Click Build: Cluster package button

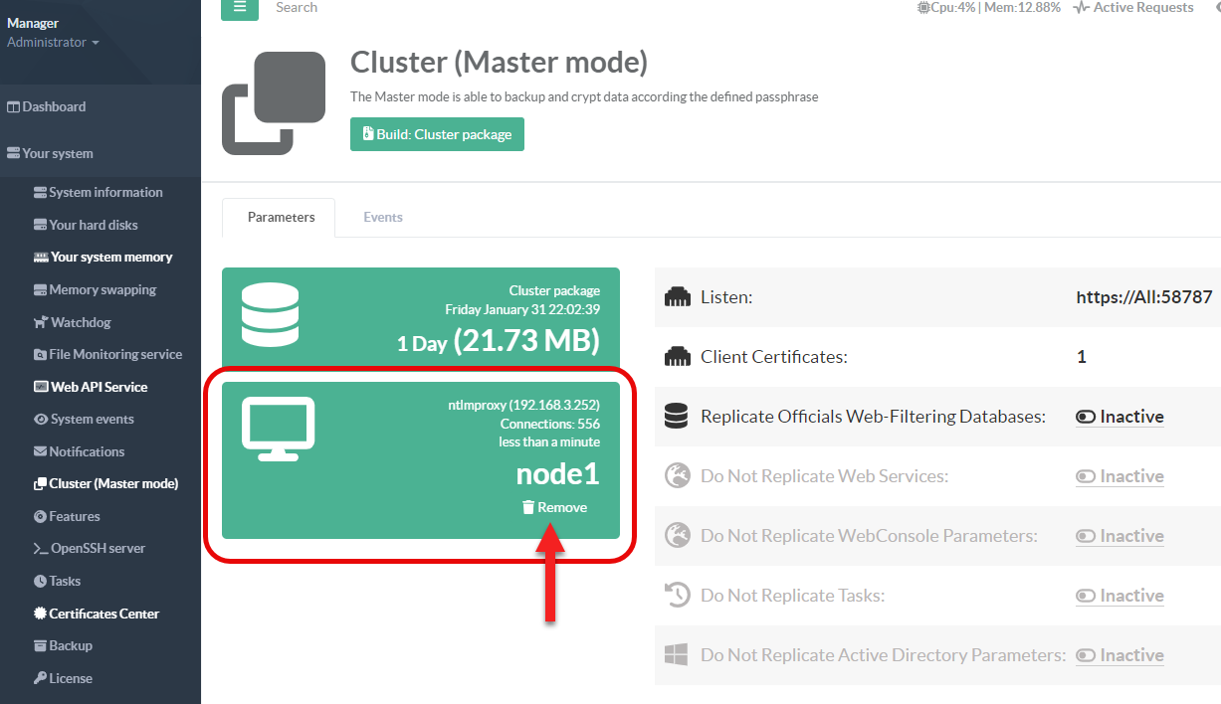[437, 134]
